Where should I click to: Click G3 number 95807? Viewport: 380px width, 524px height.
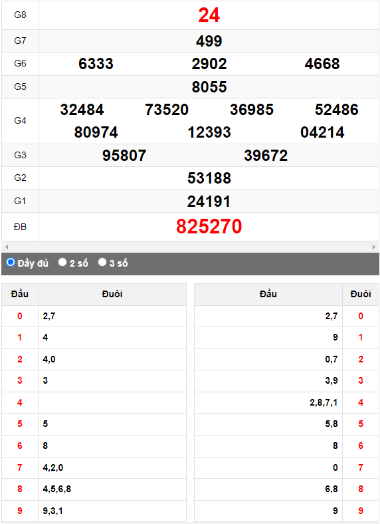point(124,156)
